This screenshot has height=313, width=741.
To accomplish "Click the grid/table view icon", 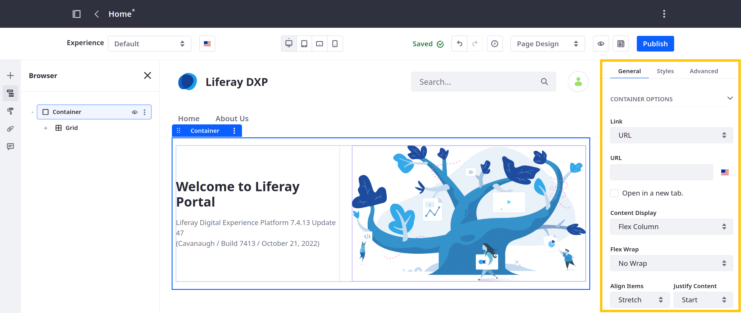I will click(x=621, y=43).
